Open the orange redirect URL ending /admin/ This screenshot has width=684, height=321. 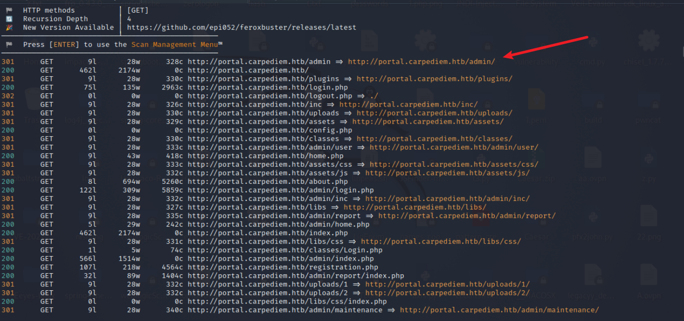coord(421,61)
